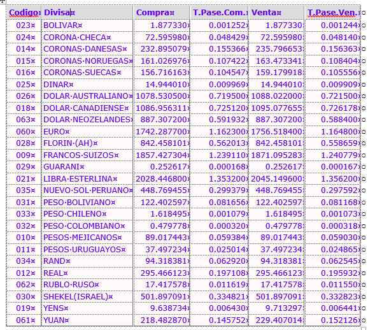Screen dimensions: 368x330
Task: Click the YENS Compra value 9.638734
Action: coord(162,308)
